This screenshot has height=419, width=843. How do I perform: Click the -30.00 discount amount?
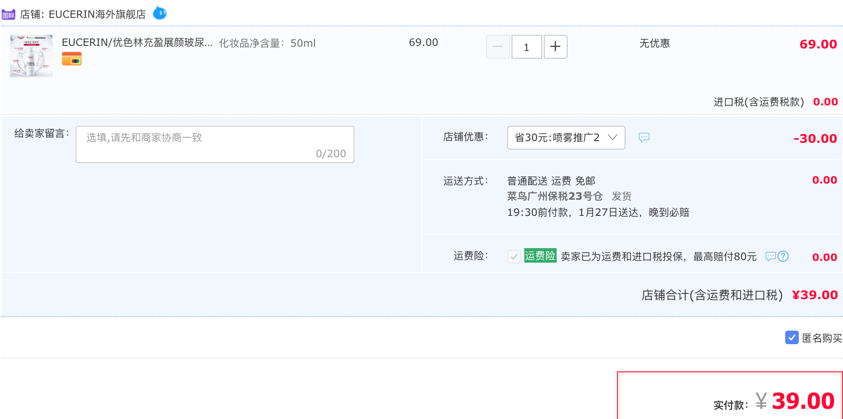pos(815,139)
